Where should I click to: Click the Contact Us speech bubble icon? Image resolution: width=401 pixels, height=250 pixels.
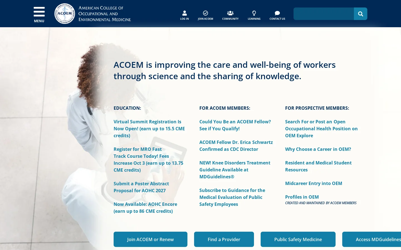(x=277, y=13)
